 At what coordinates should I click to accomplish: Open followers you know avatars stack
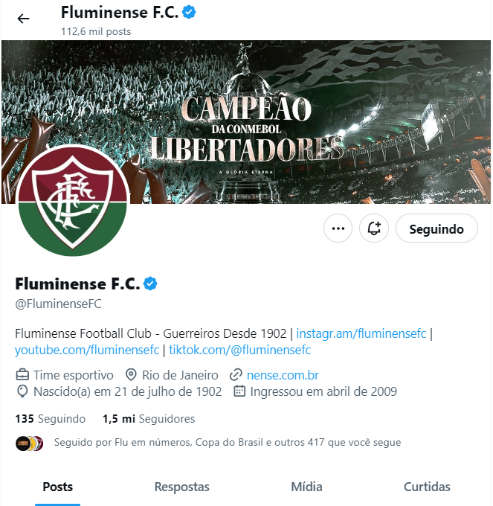[29, 443]
